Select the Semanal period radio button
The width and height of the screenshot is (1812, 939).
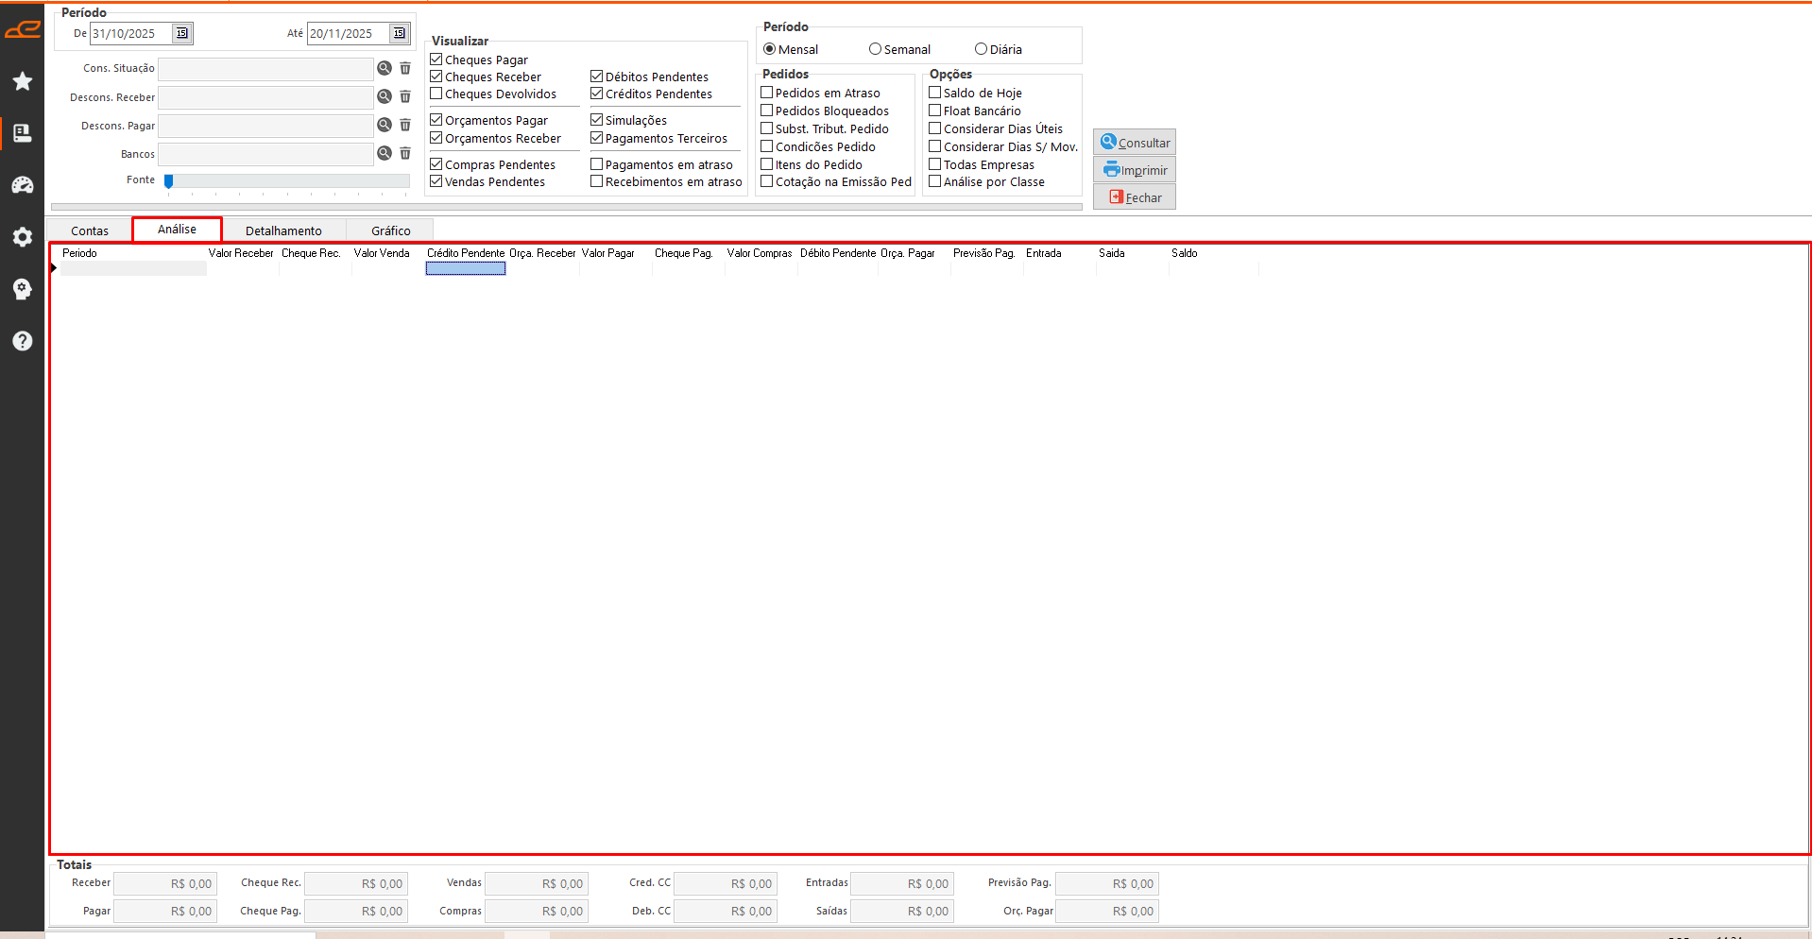875,49
